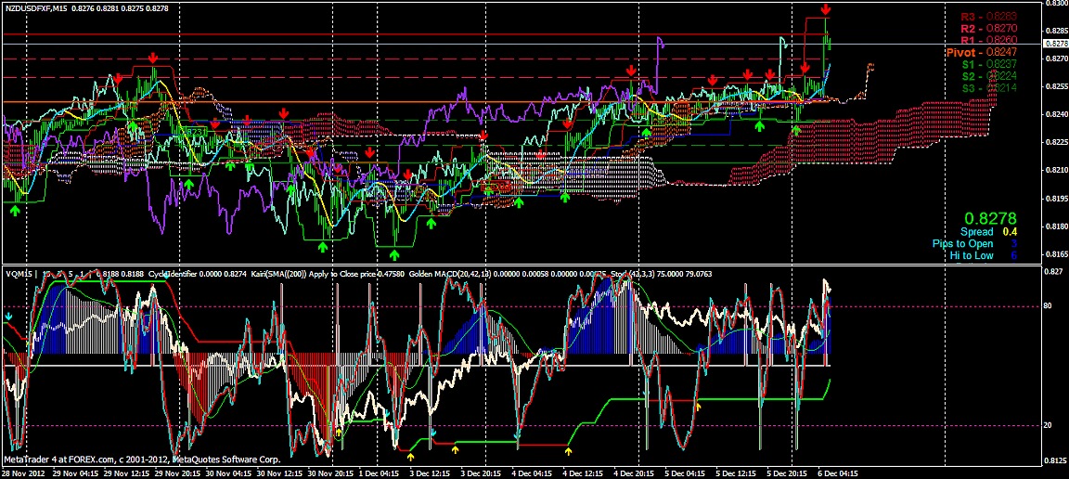Image resolution: width=1069 pixels, height=479 pixels.
Task: Click 0.8225 on the price scale
Action: pyautogui.click(x=1056, y=143)
